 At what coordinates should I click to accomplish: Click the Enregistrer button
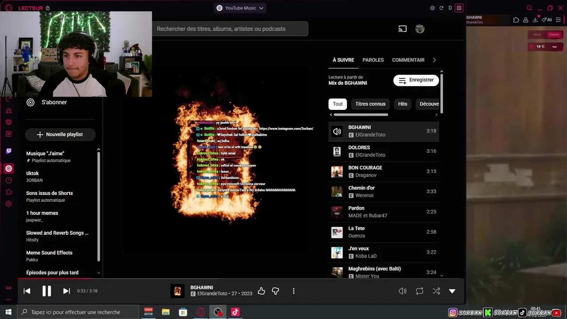point(416,80)
